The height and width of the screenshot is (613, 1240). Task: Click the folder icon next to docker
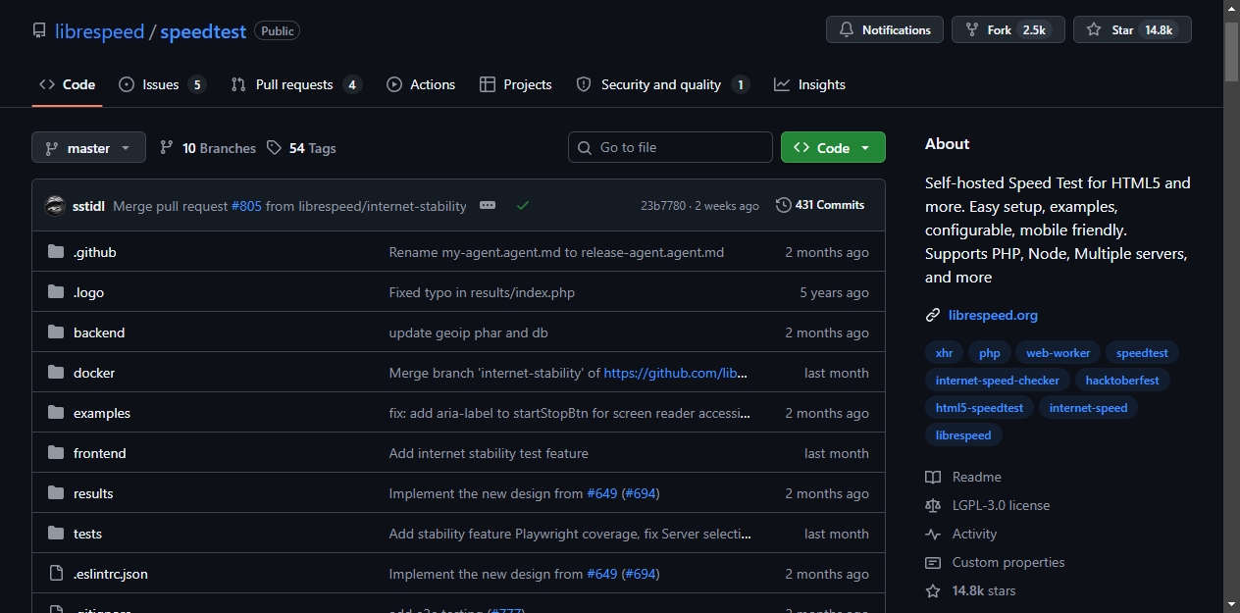point(56,373)
